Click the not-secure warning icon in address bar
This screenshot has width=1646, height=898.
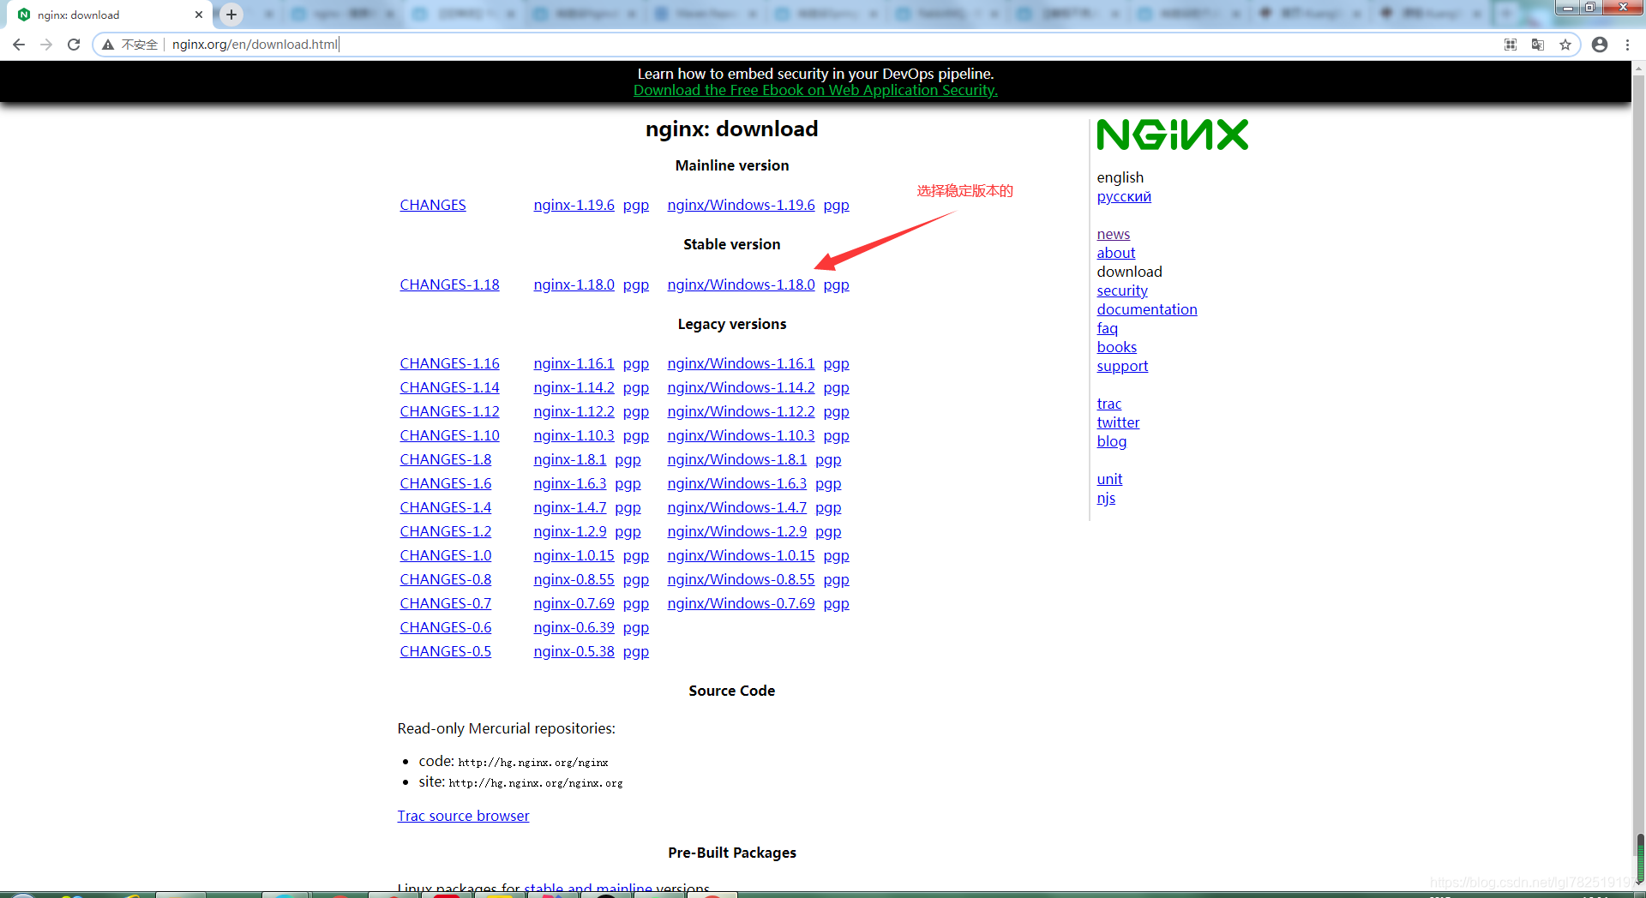(x=109, y=45)
